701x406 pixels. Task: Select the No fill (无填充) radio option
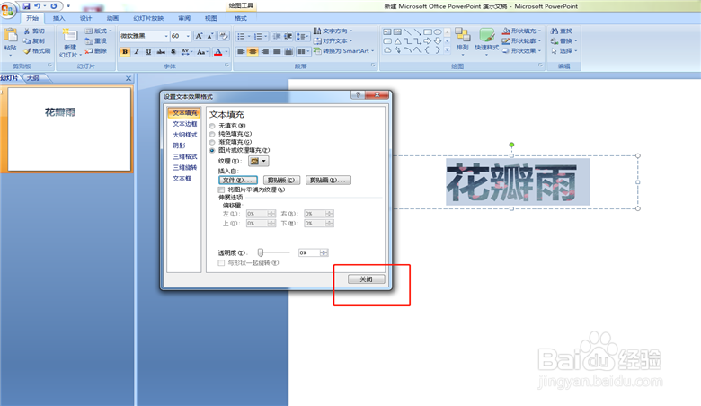click(x=212, y=126)
